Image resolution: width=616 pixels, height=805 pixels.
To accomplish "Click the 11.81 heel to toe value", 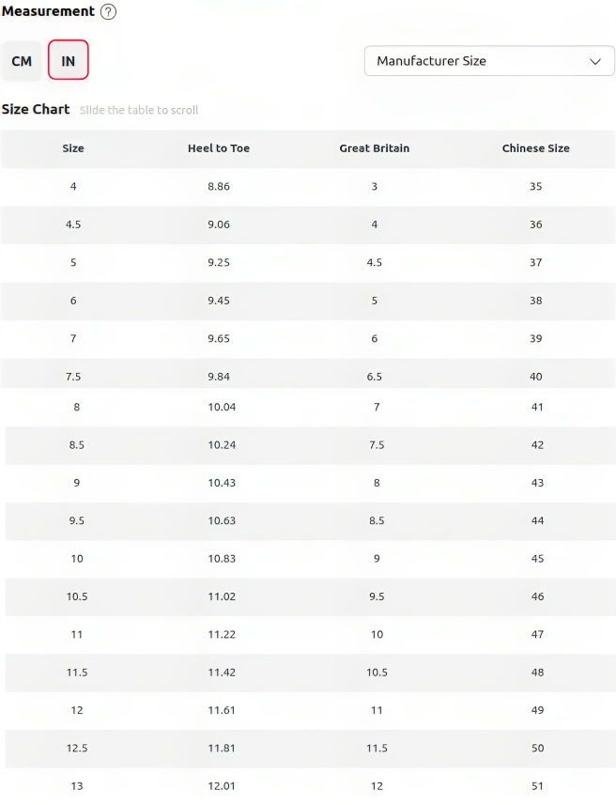I will click(x=222, y=748).
